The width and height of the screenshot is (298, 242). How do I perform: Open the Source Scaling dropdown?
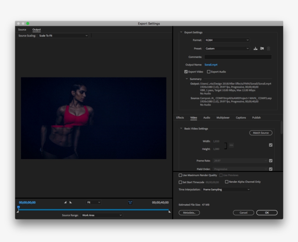tap(63, 36)
